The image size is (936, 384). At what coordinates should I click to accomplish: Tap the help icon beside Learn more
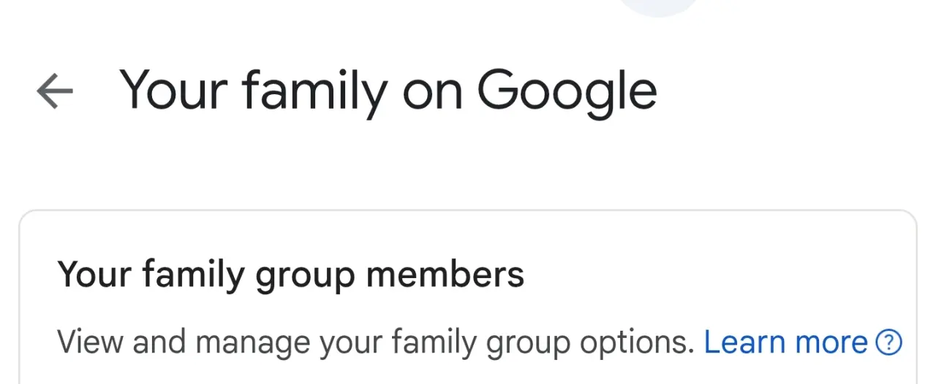click(x=888, y=342)
